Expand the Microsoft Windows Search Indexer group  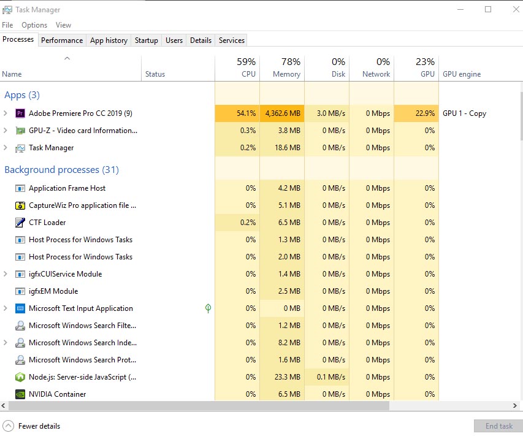[x=6, y=343]
